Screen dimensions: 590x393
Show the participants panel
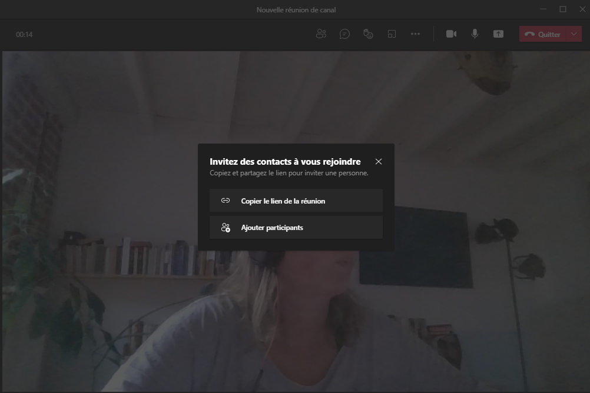tap(321, 34)
